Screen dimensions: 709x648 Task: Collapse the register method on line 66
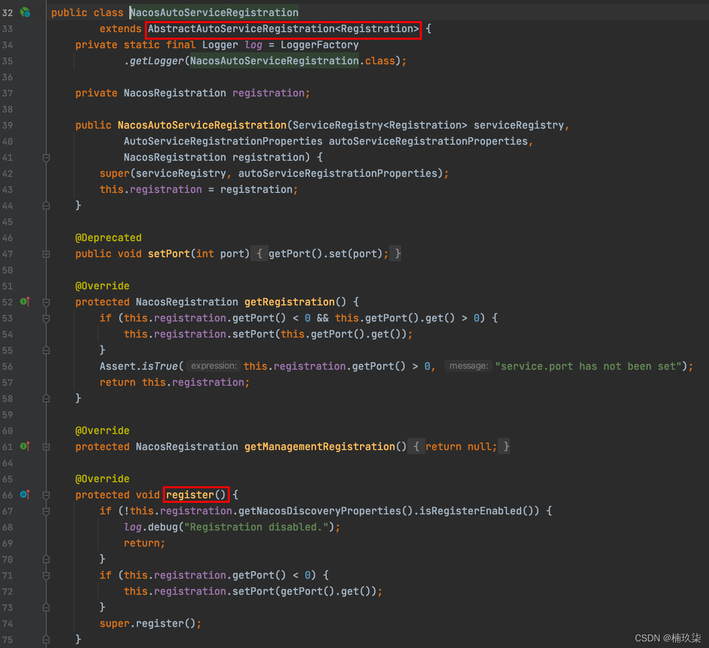click(46, 495)
